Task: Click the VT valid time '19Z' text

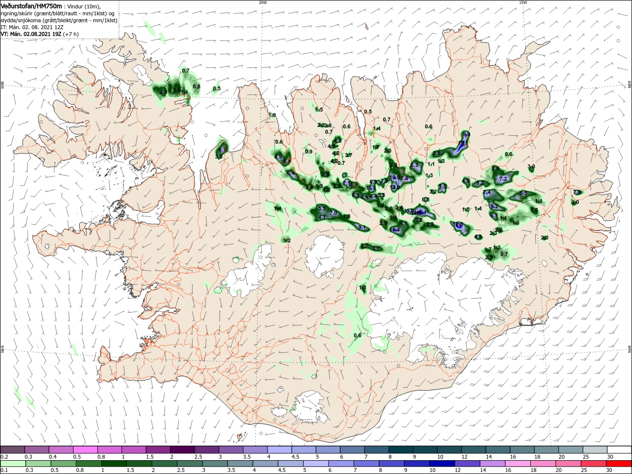Action: (x=31, y=34)
